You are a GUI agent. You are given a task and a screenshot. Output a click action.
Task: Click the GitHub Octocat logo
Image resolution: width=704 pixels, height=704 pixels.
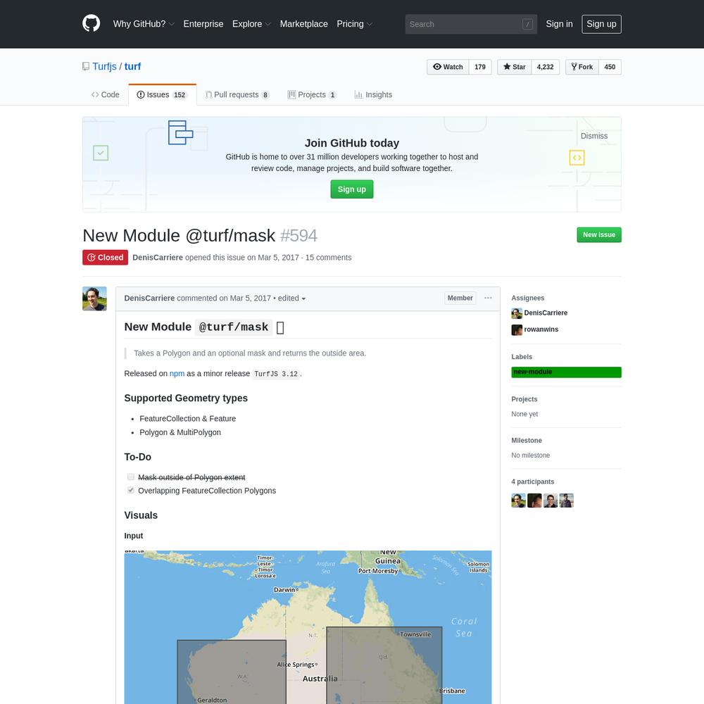tap(91, 24)
